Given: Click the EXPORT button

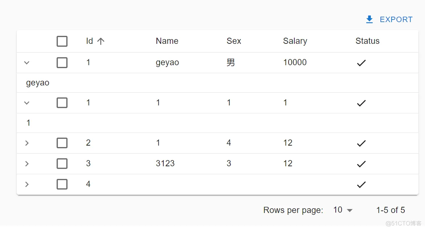Looking at the screenshot, I should (x=389, y=20).
